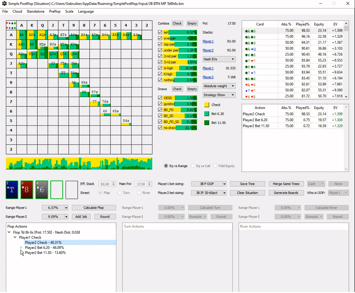
Task: Click the Eff. Stack input field
Action: pos(105,184)
